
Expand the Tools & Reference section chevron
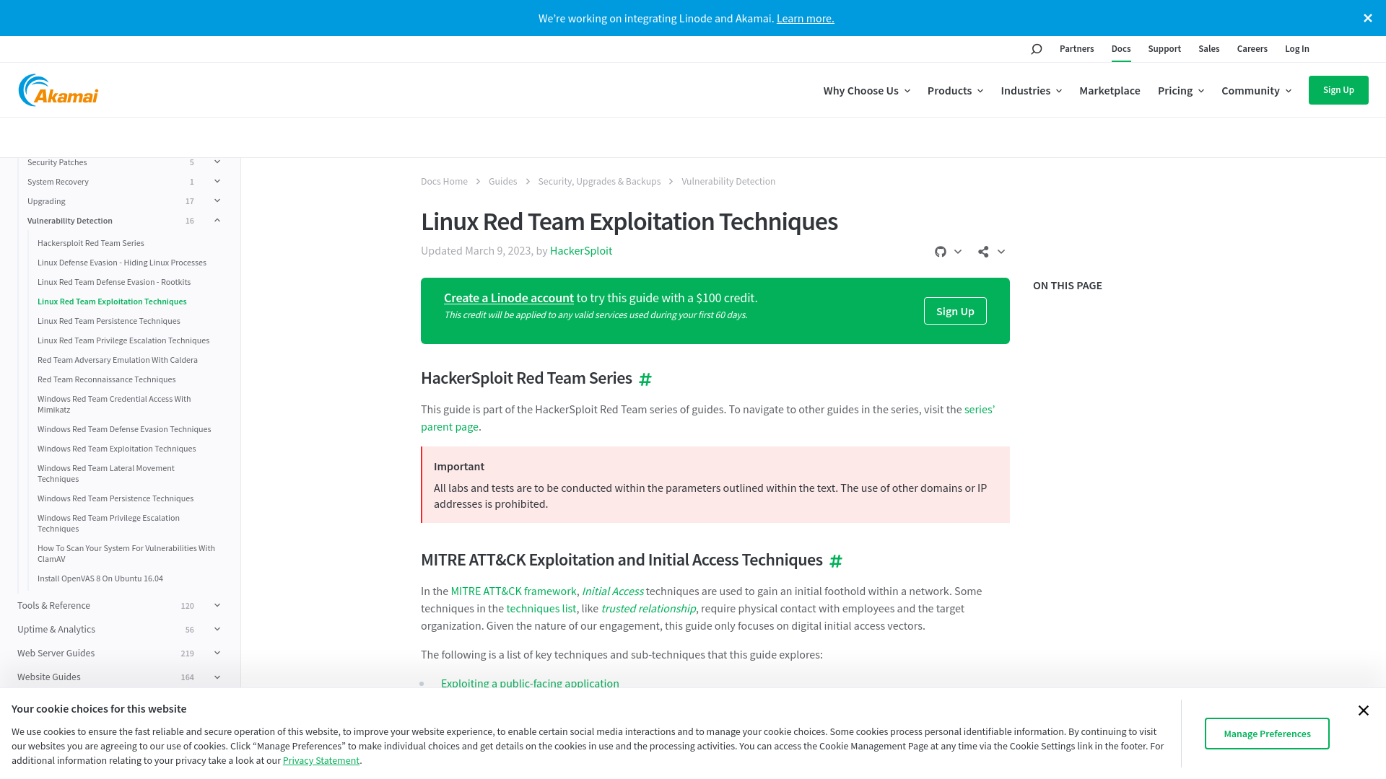217,606
